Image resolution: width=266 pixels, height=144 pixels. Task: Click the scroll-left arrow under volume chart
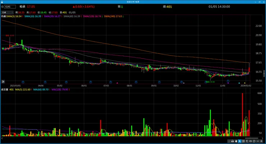pos(2,138)
